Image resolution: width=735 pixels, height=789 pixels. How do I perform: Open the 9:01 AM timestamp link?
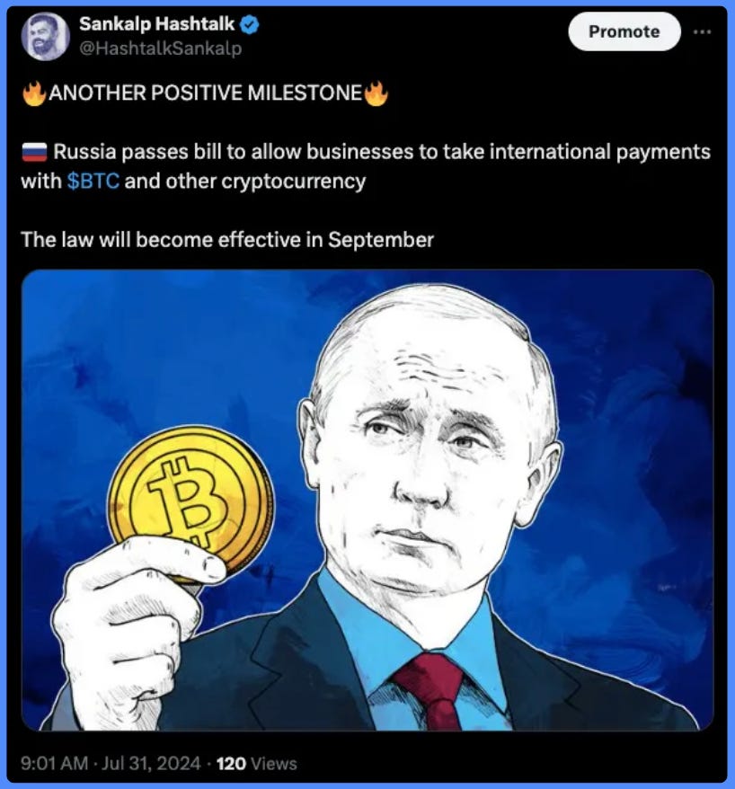coord(54,764)
